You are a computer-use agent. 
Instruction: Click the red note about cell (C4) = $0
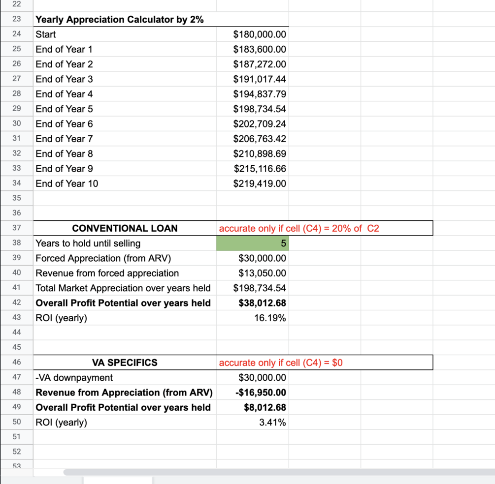[281, 363]
